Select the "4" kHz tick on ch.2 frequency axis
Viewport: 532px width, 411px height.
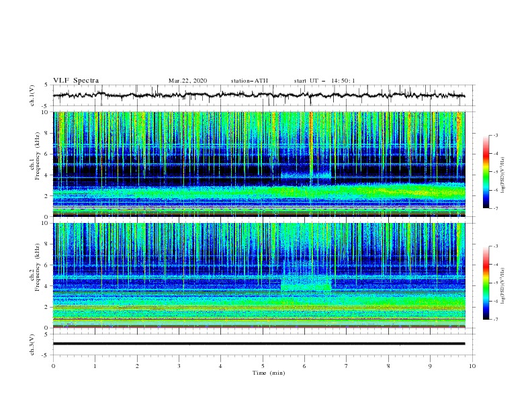pyautogui.click(x=47, y=286)
